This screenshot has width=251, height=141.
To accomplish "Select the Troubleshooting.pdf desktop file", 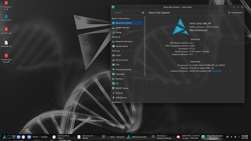I will [6, 59].
